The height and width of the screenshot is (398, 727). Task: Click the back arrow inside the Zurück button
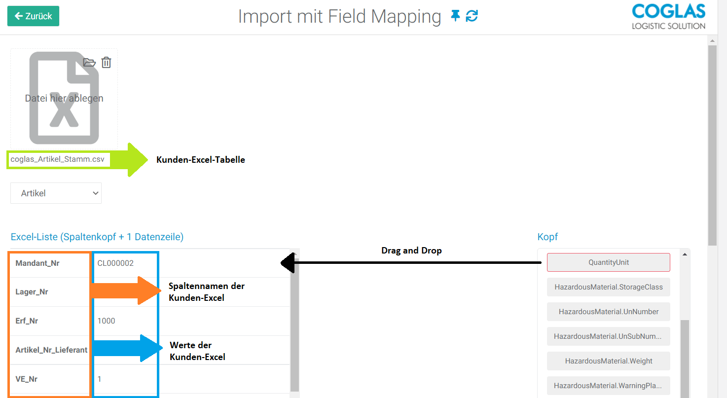click(x=20, y=16)
